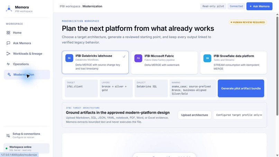This screenshot has width=279, height=157.
Task: Click Generate pilot artifact bundle button
Action: [x=241, y=88]
